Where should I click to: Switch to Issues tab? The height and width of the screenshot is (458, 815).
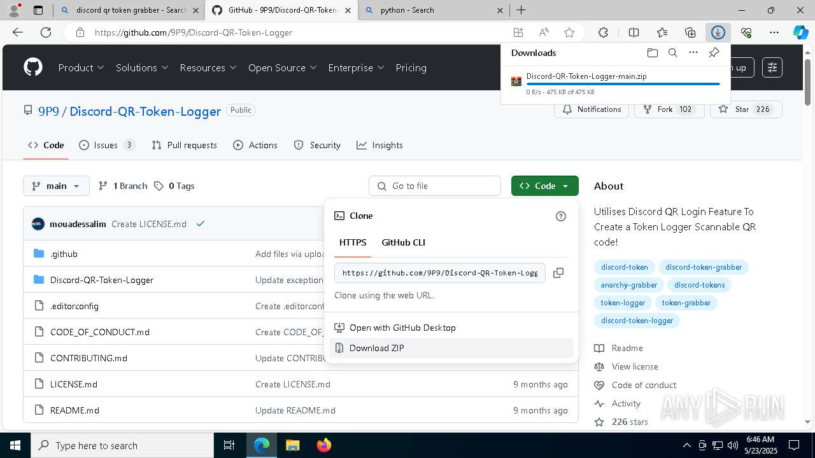point(107,145)
